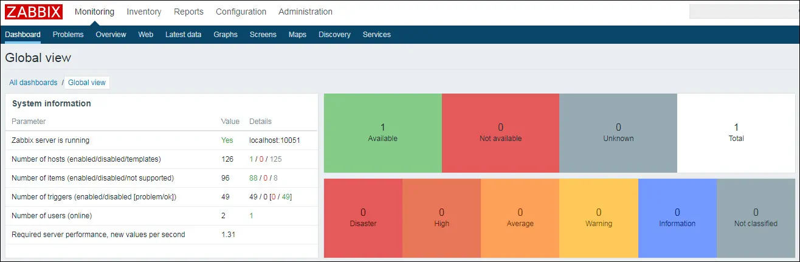
Task: Click the yellow Warning severity tile
Action: 598,218
